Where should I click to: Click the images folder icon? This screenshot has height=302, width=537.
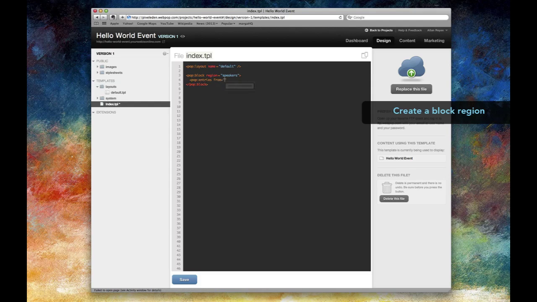pos(102,67)
